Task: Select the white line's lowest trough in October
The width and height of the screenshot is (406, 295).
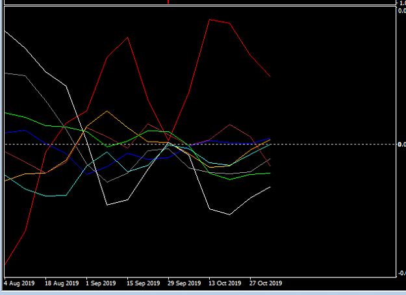Action: pyautogui.click(x=230, y=214)
